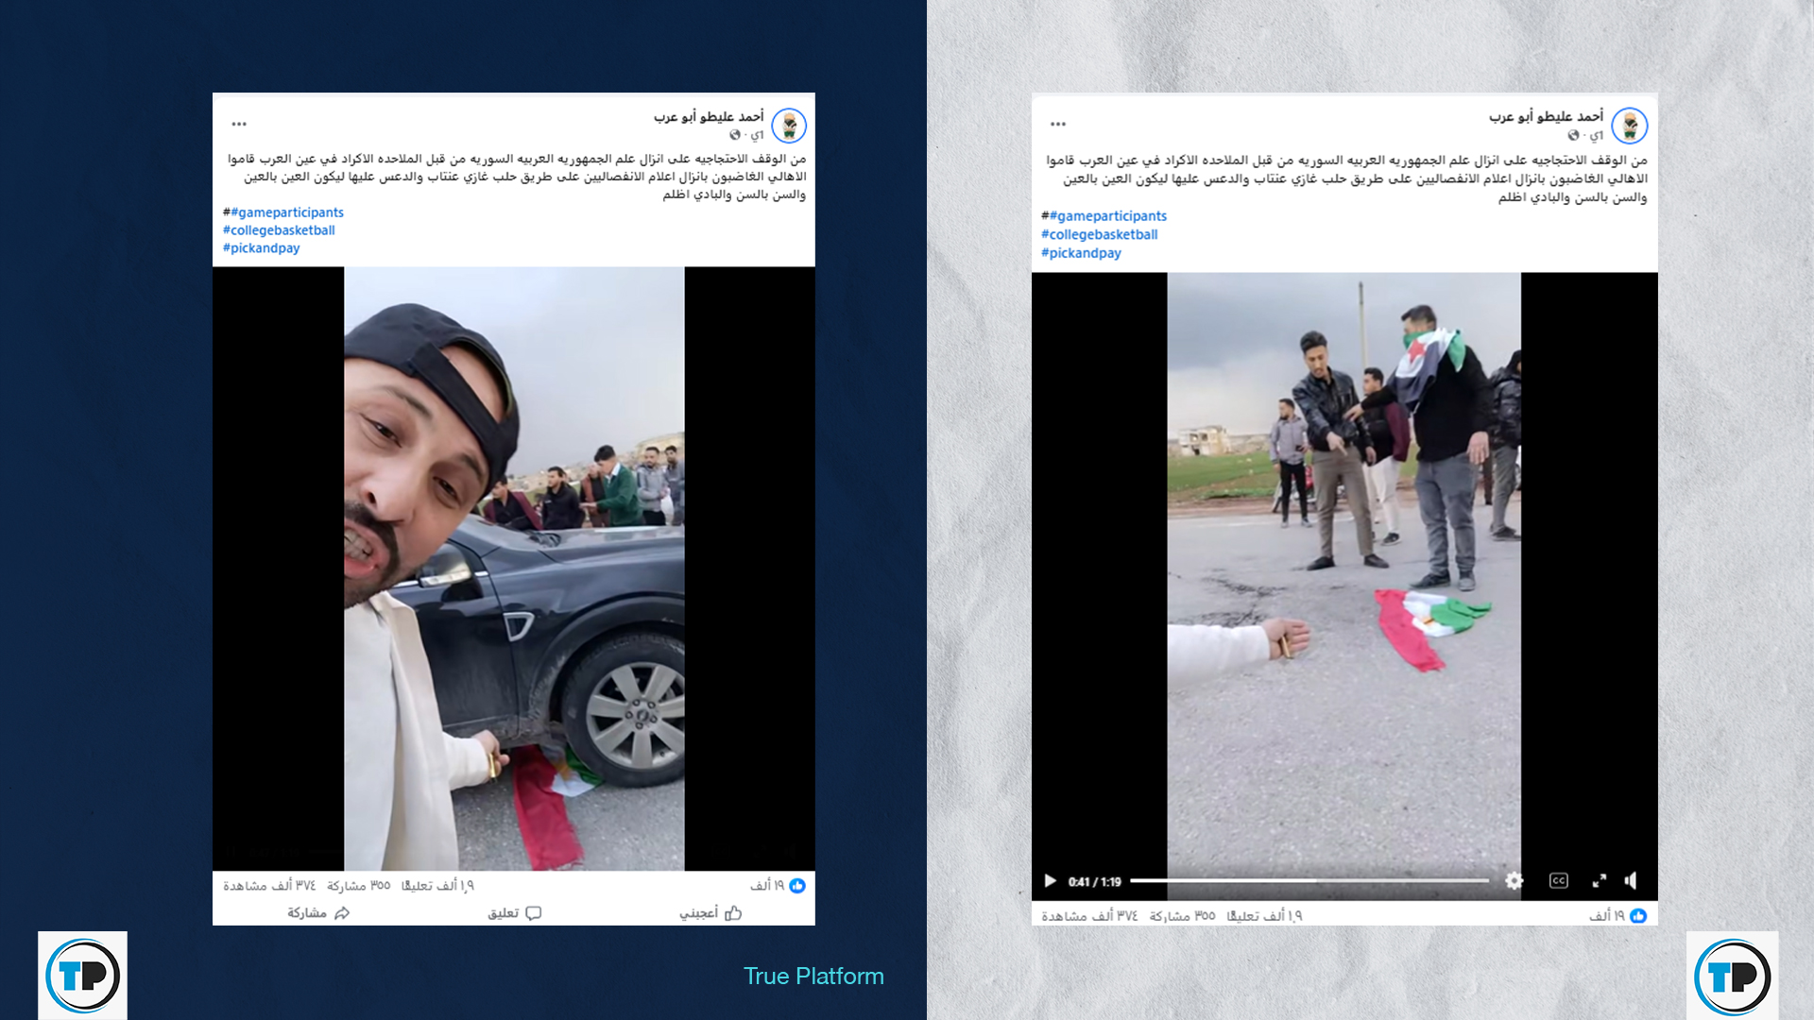This screenshot has height=1020, width=1814.
Task: Seek along the video progress bar
Action: (x=1309, y=880)
